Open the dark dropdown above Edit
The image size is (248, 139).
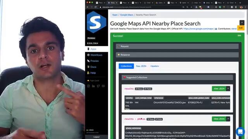(242, 23)
